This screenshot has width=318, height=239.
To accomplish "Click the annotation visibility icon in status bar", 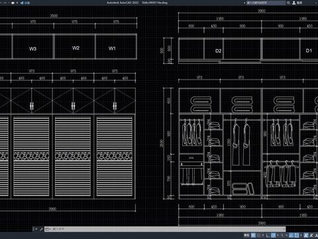I will (306, 235).
